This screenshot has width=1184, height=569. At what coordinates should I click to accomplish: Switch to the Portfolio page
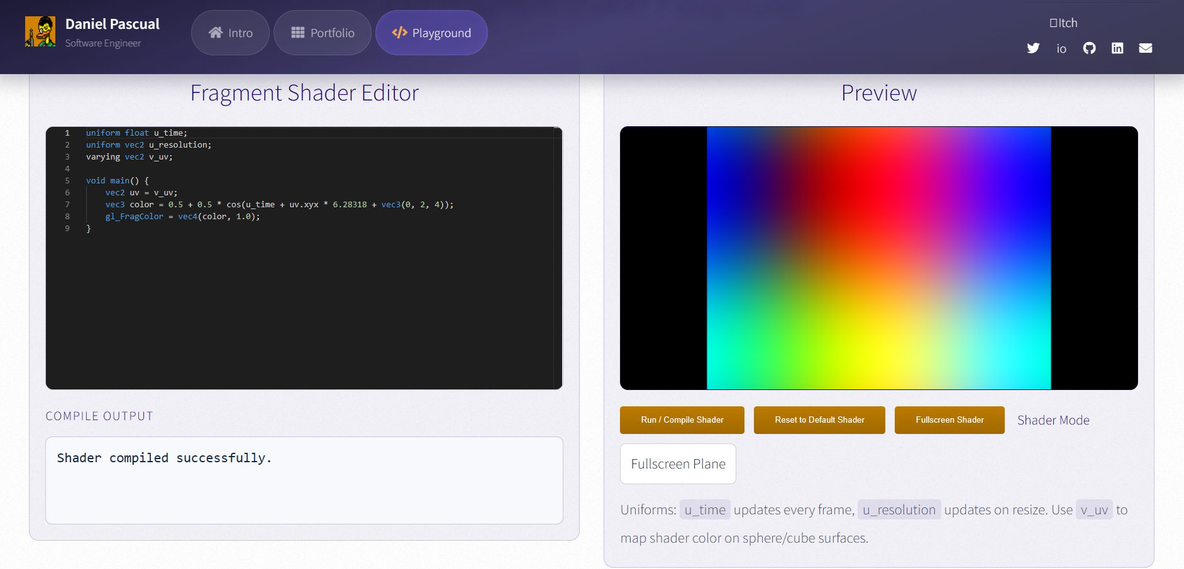(x=322, y=32)
